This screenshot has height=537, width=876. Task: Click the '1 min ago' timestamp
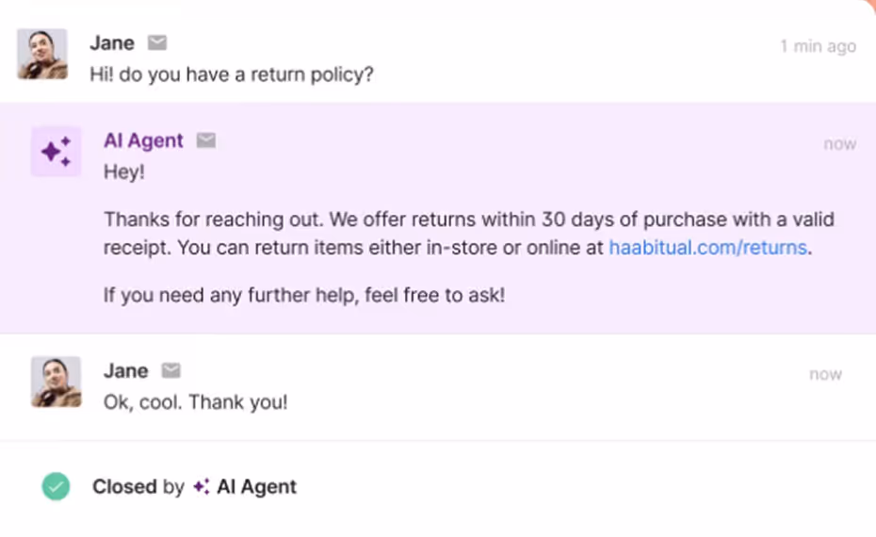818,46
